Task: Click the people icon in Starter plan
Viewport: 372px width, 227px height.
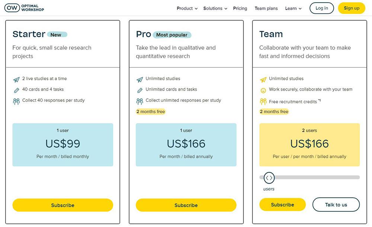Action: coord(16,101)
